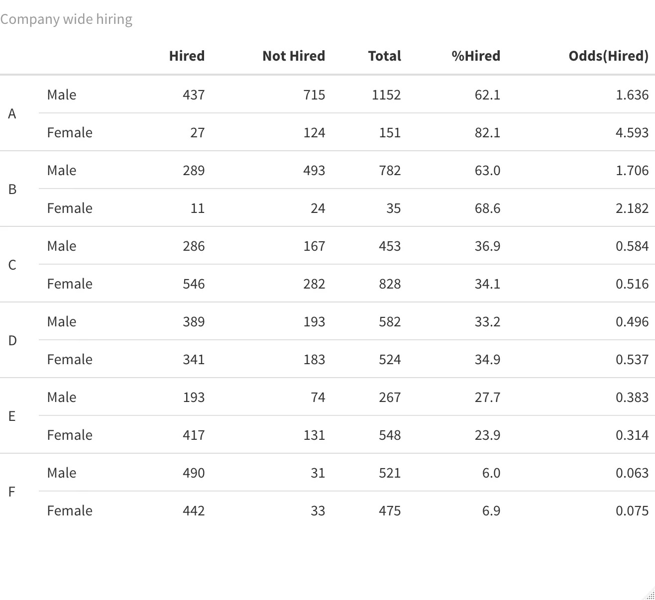Click the Total cell showing 1152
Screen dimensions: 655x600
(386, 95)
